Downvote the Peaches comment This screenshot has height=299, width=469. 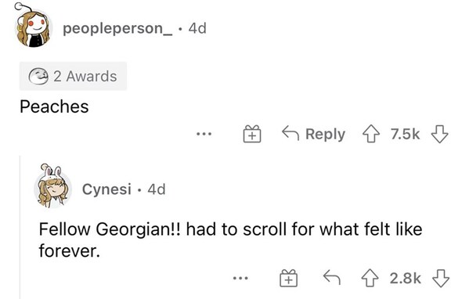439,134
